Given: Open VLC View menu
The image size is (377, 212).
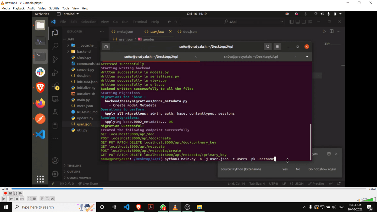Looking at the screenshot, I should coord(76,8).
